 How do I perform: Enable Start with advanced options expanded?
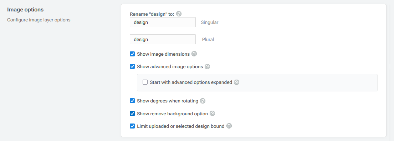[145, 82]
